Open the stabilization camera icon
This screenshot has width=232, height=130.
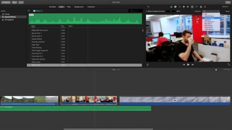[x=184, y=6]
